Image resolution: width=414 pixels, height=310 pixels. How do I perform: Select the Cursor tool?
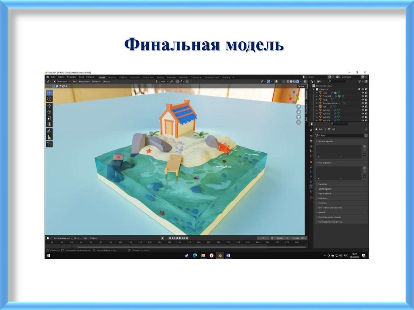pyautogui.click(x=49, y=99)
